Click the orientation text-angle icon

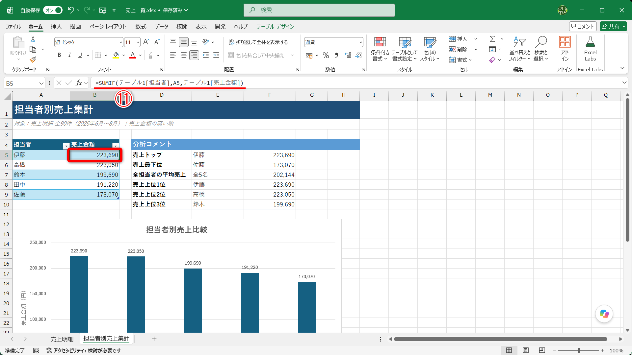coord(206,42)
